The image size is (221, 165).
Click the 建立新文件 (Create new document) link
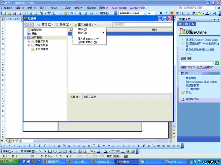(193, 99)
